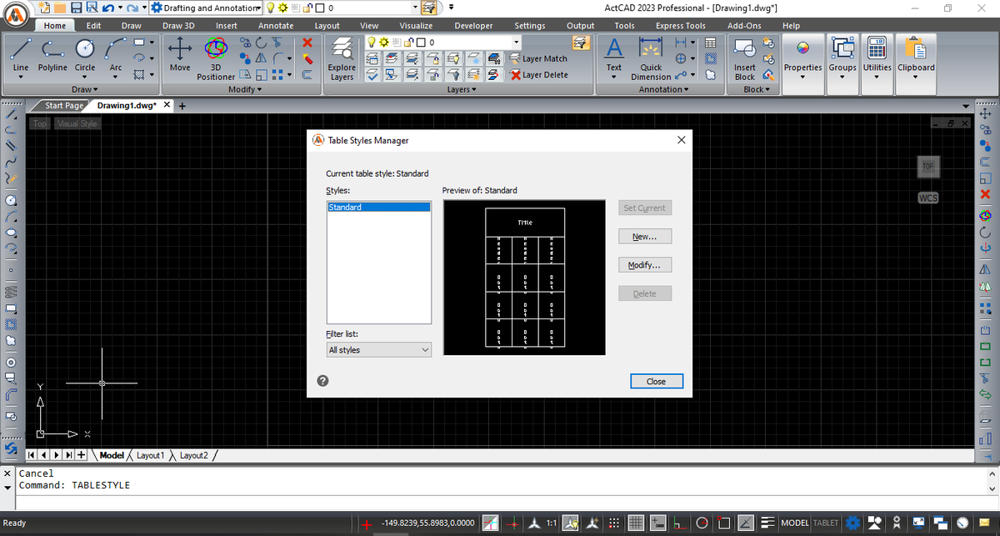The image size is (1000, 536).
Task: Click the help question mark in Table Styles Manager
Action: (323, 380)
